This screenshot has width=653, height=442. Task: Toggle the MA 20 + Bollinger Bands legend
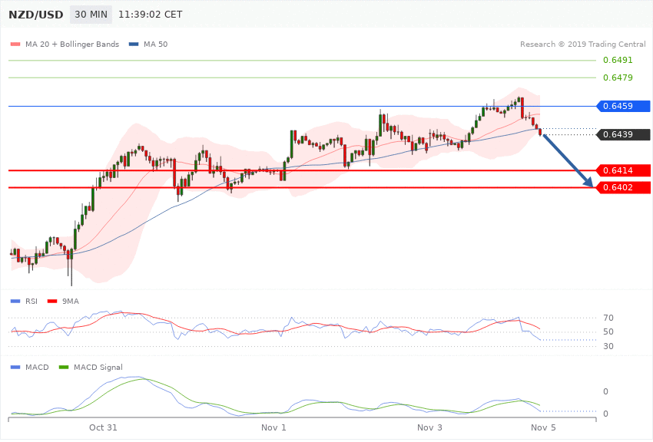click(72, 44)
